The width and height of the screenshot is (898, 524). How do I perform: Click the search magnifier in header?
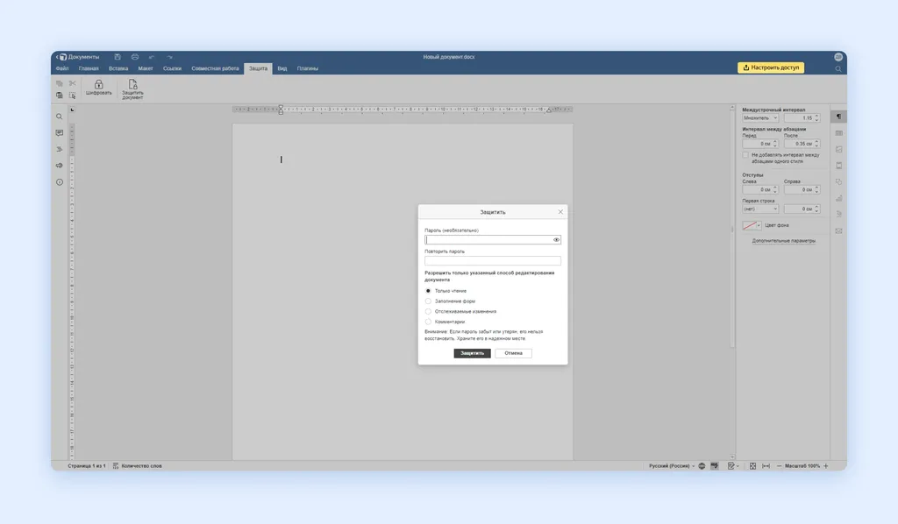coord(838,68)
